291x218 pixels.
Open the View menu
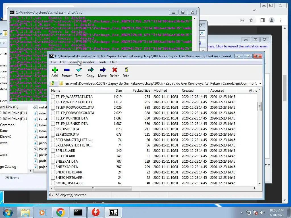73,62
